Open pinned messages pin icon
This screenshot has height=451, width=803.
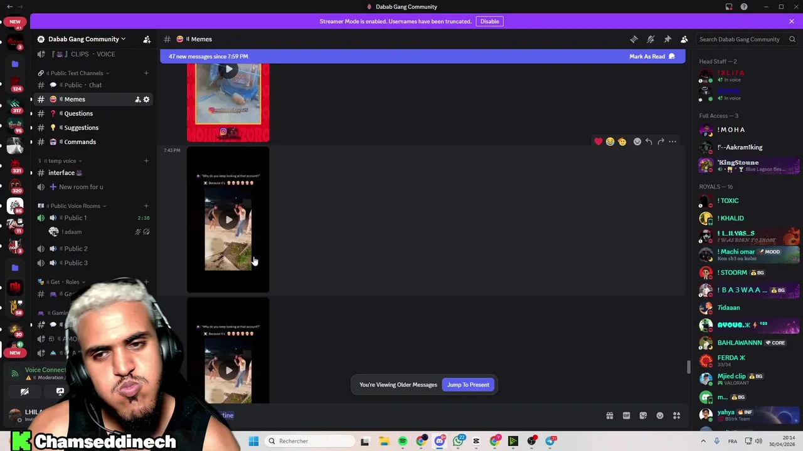(x=667, y=39)
